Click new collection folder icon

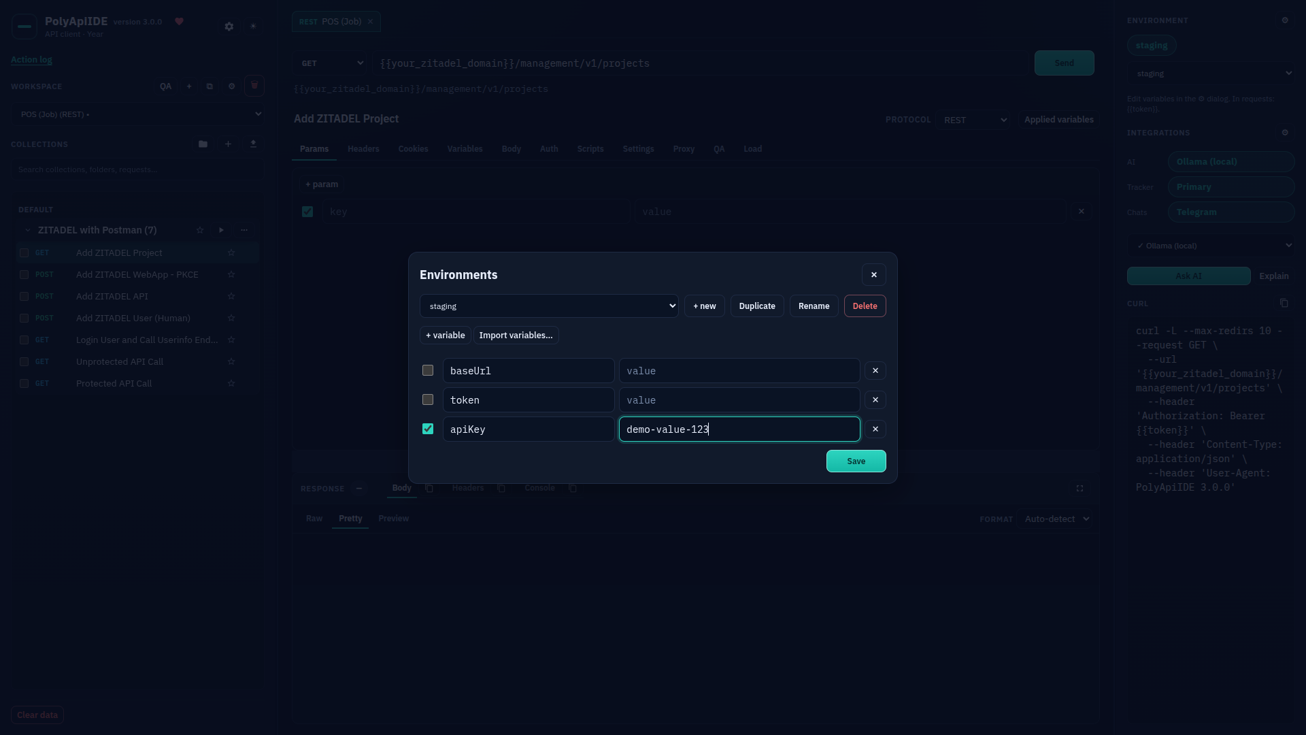coord(203,144)
